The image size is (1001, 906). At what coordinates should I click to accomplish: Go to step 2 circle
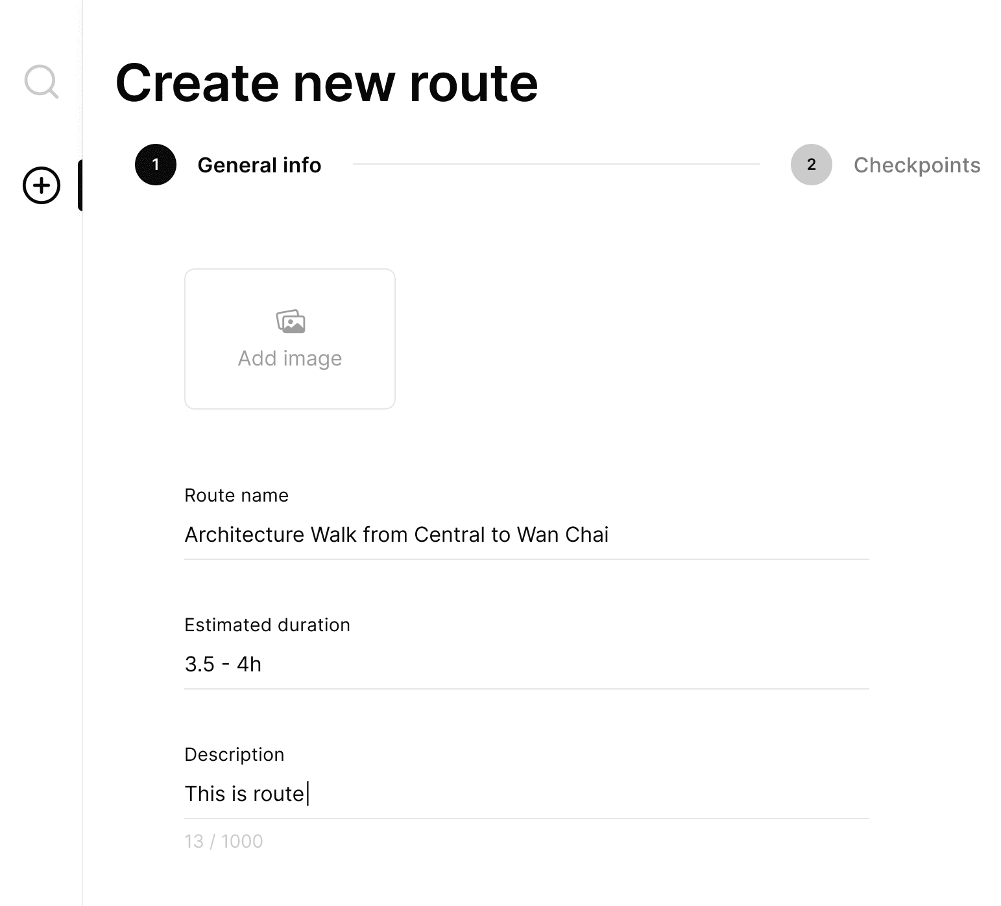(811, 165)
